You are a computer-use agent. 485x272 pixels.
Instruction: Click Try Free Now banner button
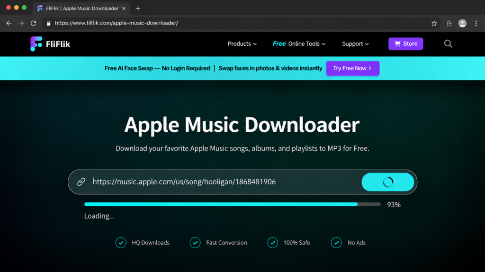[352, 68]
